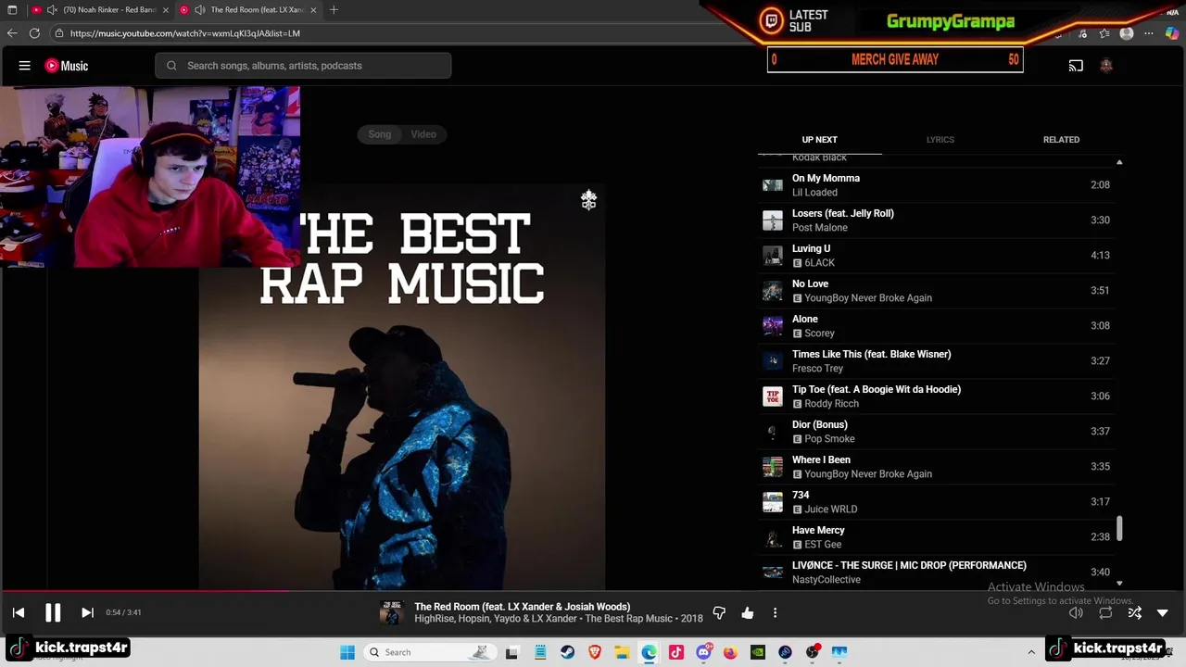Open Post Malone artist link in queue
Viewport: 1186px width, 667px height.
[x=820, y=228]
